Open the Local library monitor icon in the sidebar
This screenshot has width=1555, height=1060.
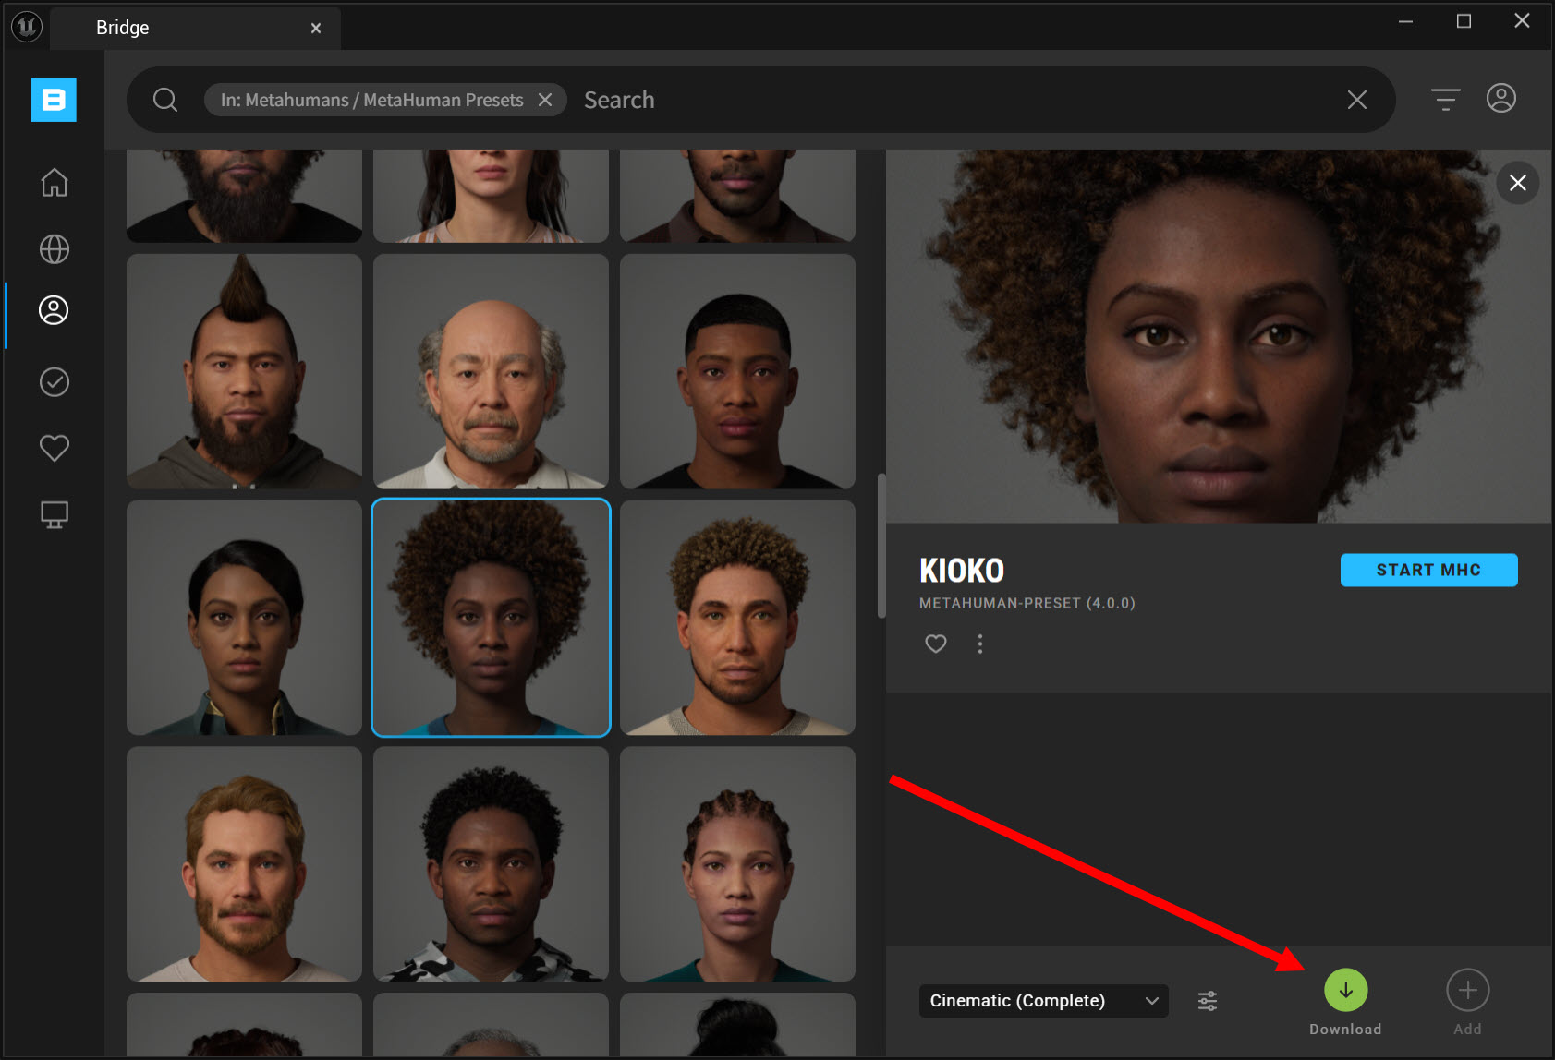pos(55,514)
